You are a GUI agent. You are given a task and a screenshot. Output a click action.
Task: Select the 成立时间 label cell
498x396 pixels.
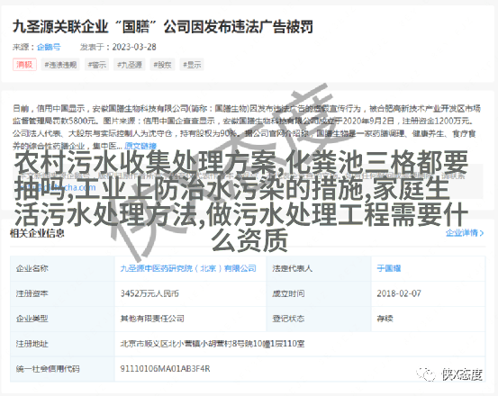319,293
